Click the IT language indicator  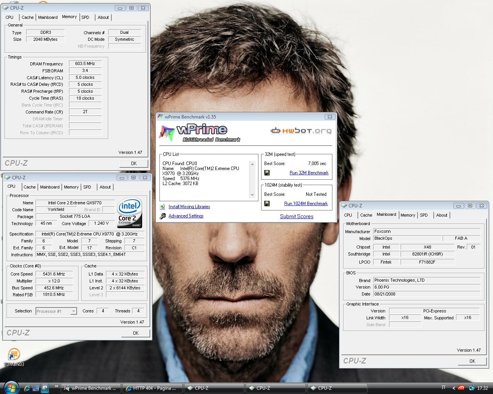pos(443,387)
